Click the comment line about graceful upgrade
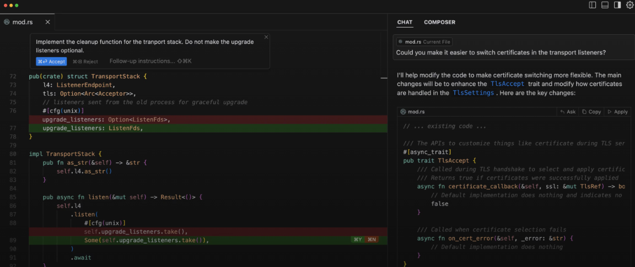Viewport: 635px width, 267px height. [144, 102]
